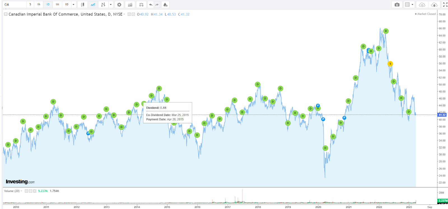Select the area chart style icon
The width and height of the screenshot is (448, 209).
click(x=93, y=4)
